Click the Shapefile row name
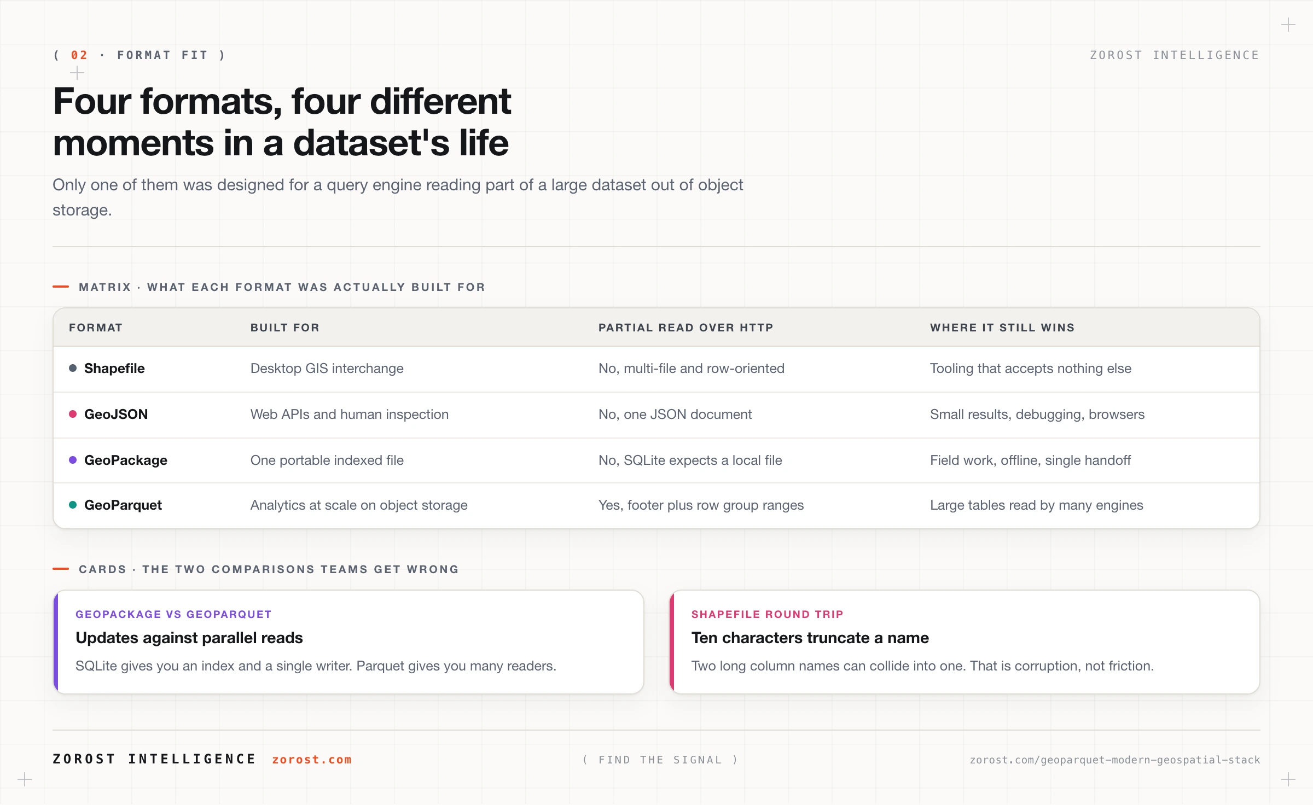Viewport: 1313px width, 805px height. [x=114, y=368]
